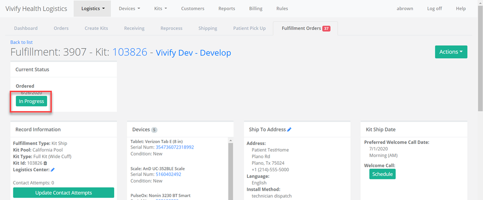Expand the Devices menu in navbar
483x200 pixels.
tap(129, 8)
